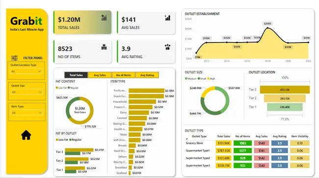This screenshot has width=319, height=178.
Task: Click the Supermarket Type3 row label
Action: pyautogui.click(x=198, y=166)
